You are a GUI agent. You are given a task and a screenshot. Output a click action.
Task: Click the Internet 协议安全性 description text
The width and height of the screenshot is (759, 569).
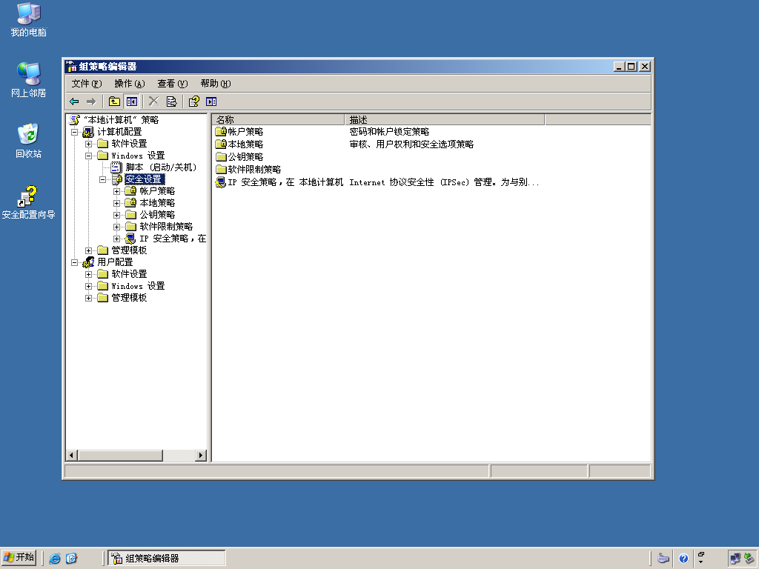[x=444, y=182]
